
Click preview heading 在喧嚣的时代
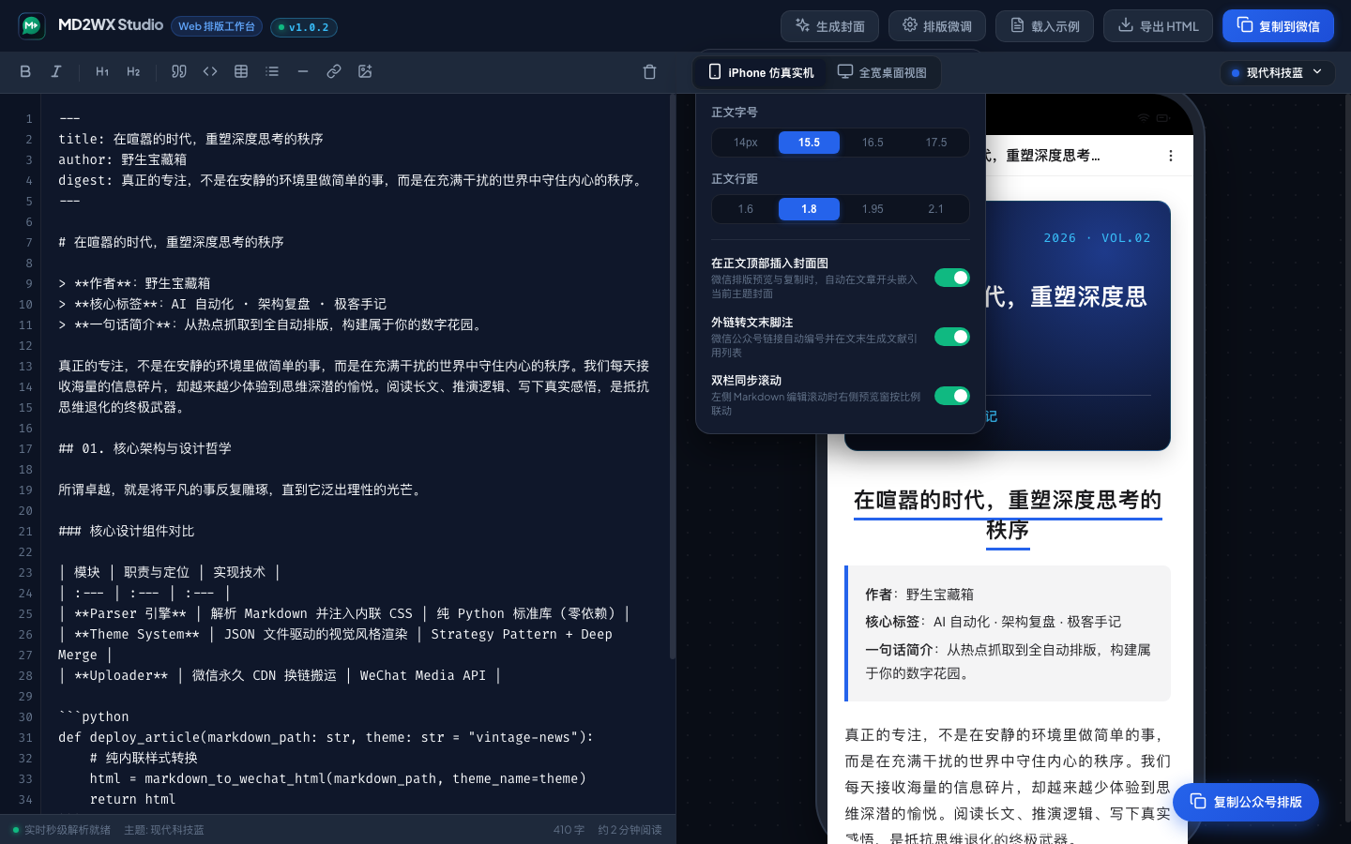1008,514
